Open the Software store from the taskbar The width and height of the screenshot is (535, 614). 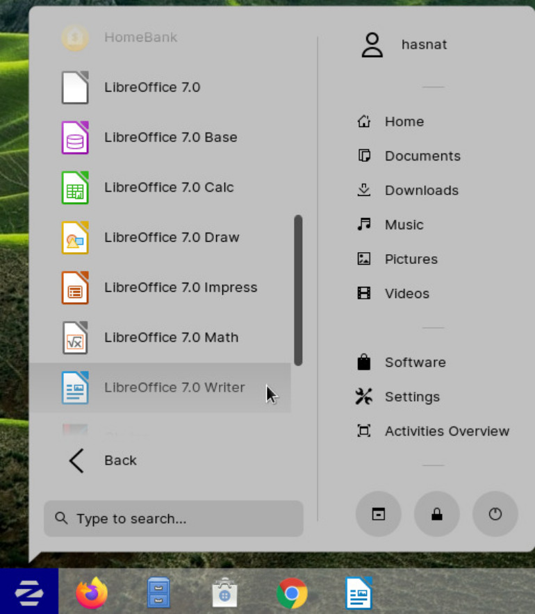(x=224, y=593)
